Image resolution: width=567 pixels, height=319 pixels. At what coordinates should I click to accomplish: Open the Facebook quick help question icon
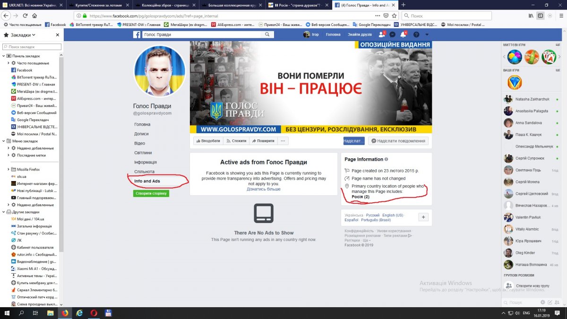coord(416,34)
